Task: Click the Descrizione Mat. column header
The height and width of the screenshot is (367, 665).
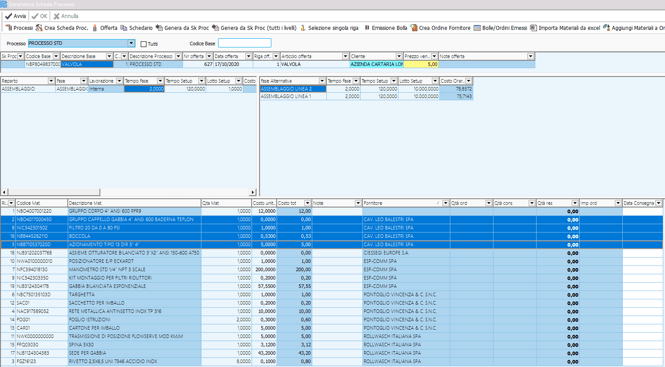Action: [134, 203]
